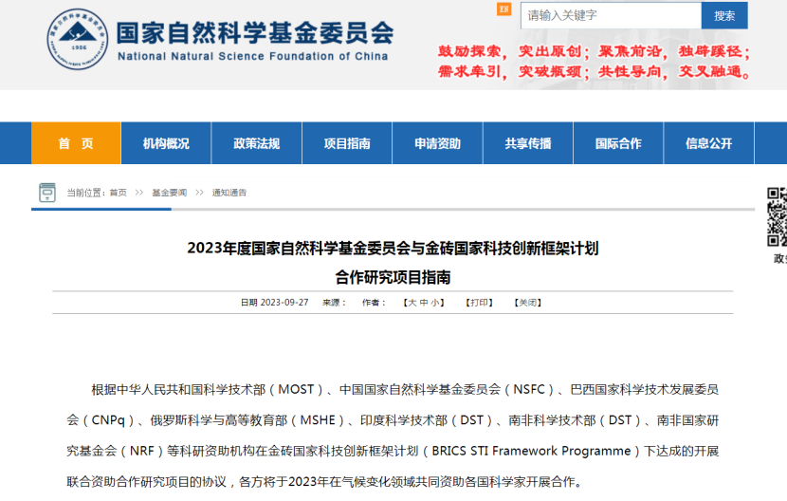787x501 pixels.
Task: Expand the 申请资助 navigation menu
Action: pos(437,143)
